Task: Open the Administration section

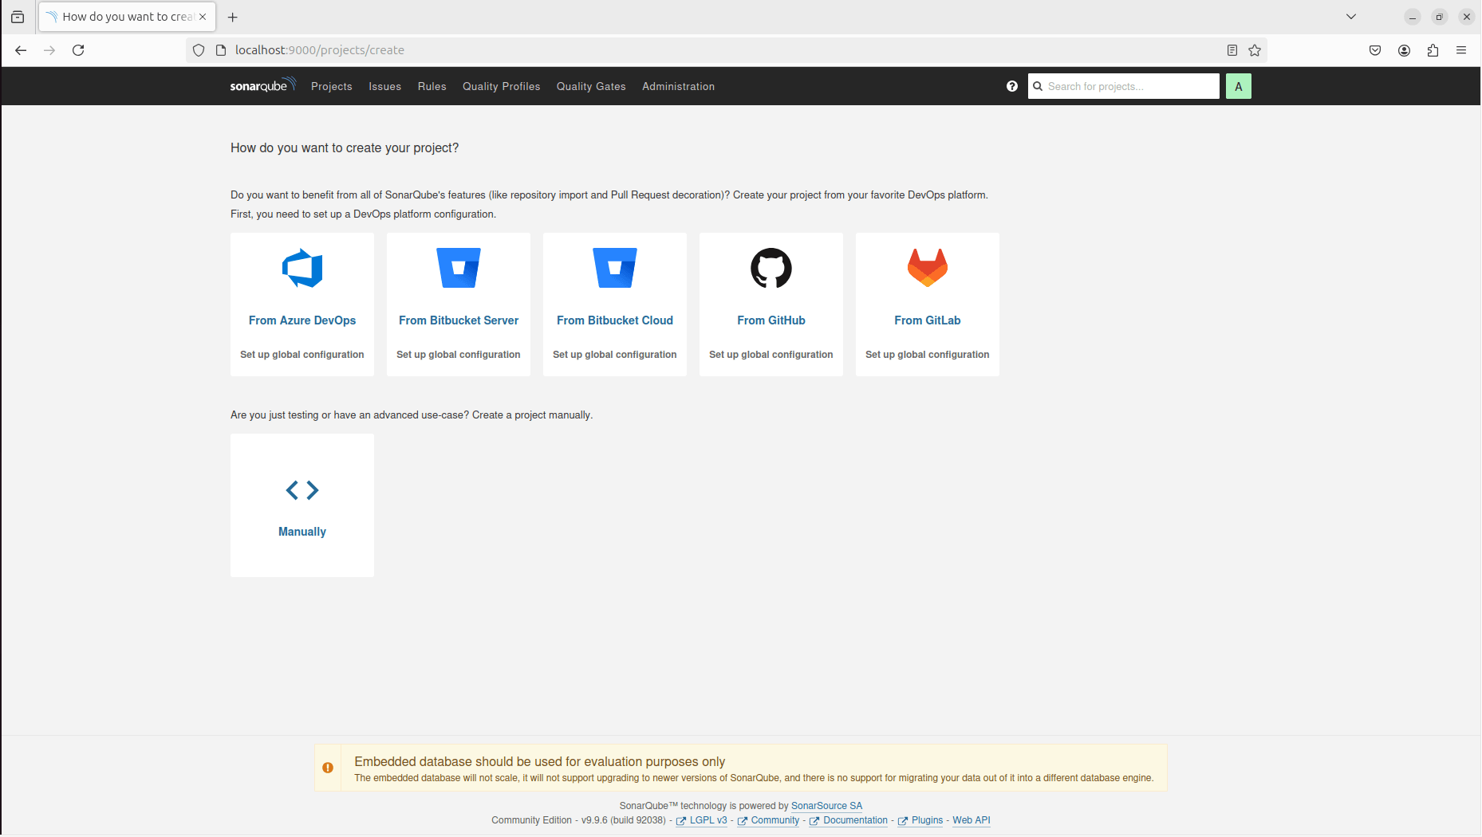Action: 678,86
